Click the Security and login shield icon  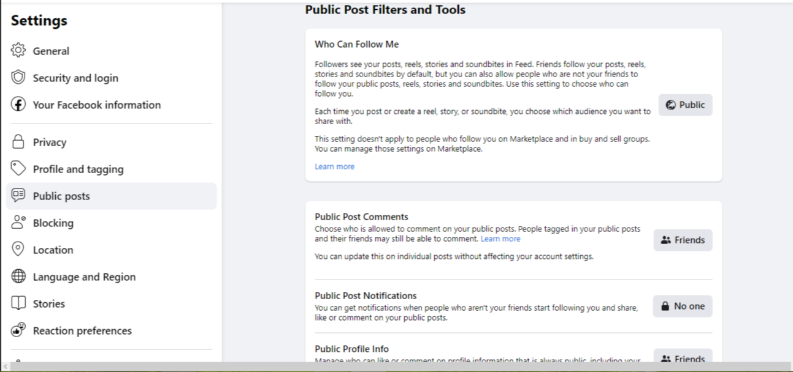point(18,77)
